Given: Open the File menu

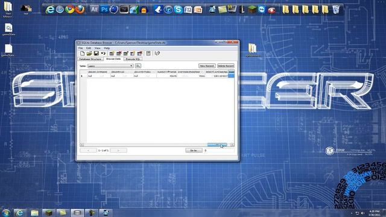Looking at the screenshot, I should coord(80,48).
